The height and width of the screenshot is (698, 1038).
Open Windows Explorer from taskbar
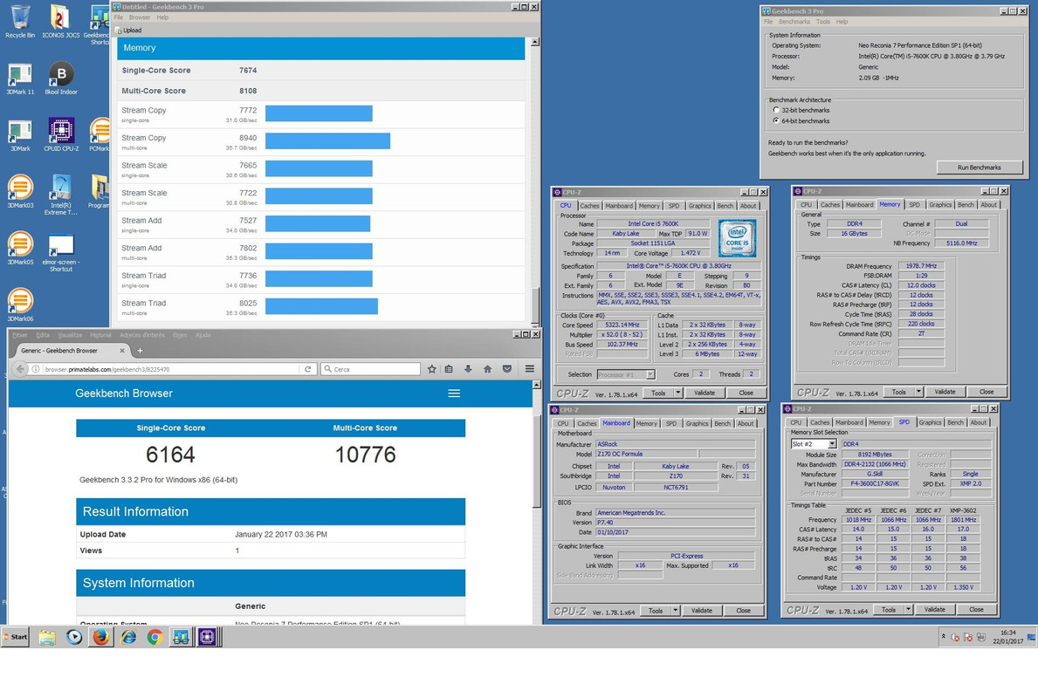coord(46,637)
